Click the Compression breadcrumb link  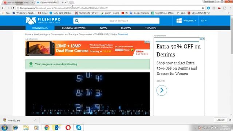[x=85, y=34]
